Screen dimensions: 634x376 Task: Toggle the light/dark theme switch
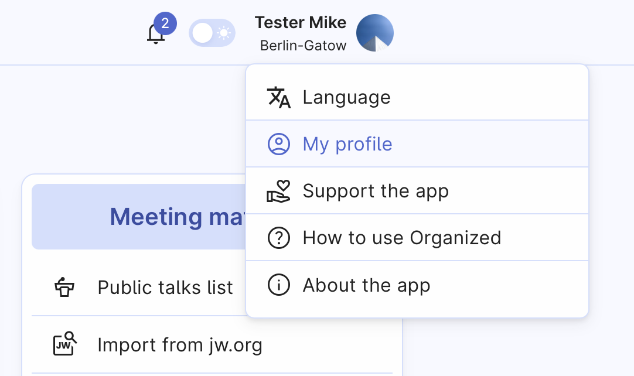[212, 32]
